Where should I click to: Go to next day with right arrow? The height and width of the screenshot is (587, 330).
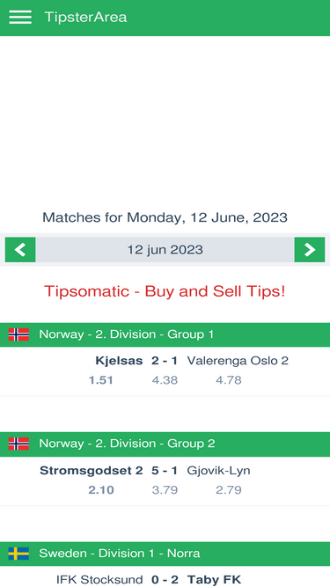click(x=310, y=250)
